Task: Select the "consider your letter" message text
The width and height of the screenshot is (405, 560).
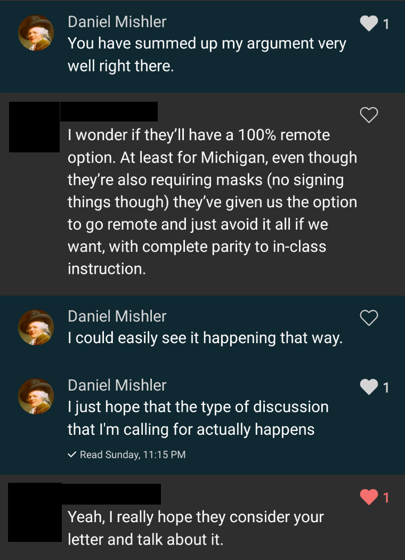Action: 196,528
